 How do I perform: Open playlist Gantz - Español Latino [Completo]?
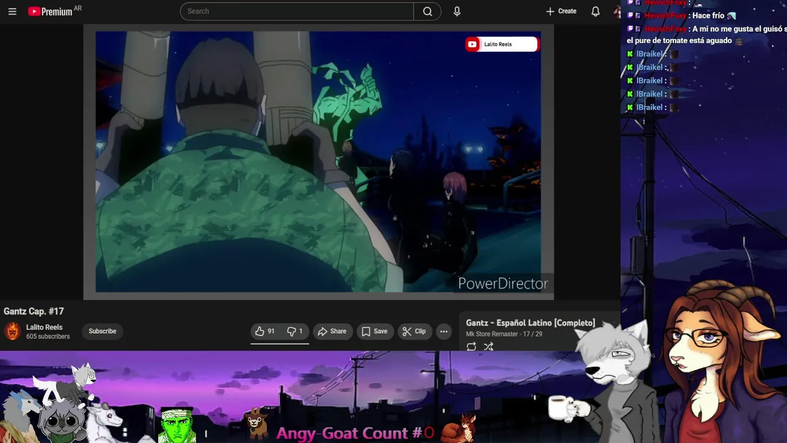click(x=531, y=323)
